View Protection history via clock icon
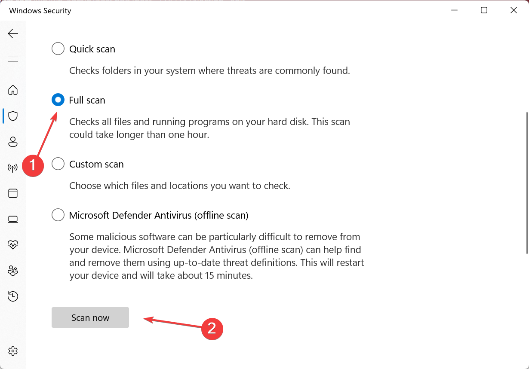The width and height of the screenshot is (529, 369). [x=13, y=296]
